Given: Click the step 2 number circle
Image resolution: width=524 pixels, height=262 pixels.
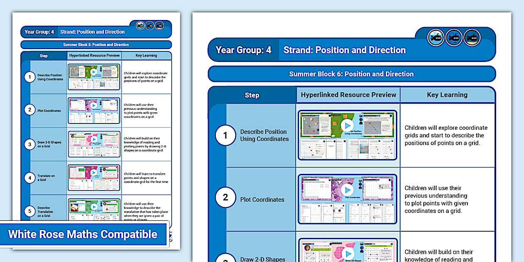Looking at the screenshot, I should tap(225, 197).
